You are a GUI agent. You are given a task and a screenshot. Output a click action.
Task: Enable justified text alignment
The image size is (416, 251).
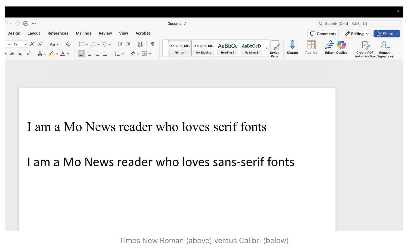point(105,54)
